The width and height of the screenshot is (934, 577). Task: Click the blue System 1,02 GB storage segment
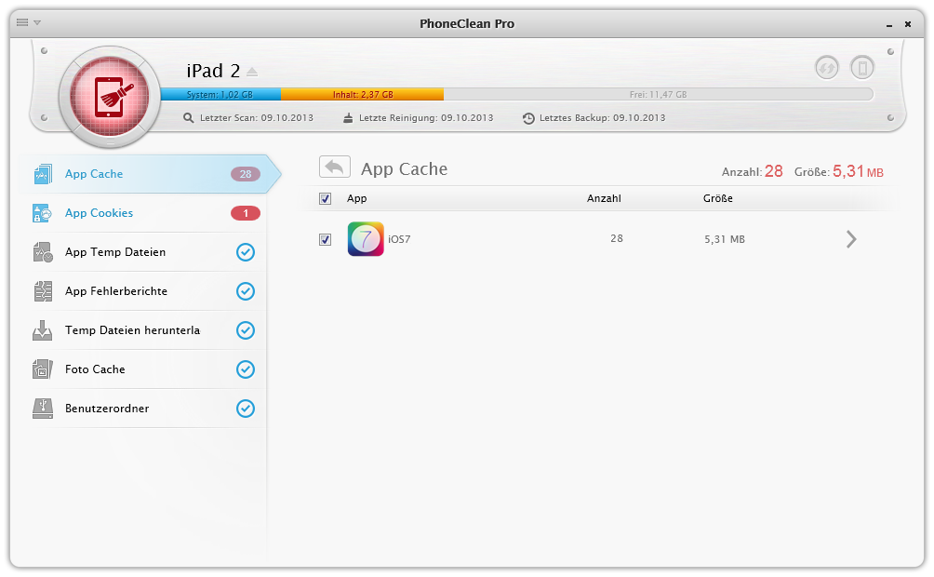pos(220,94)
